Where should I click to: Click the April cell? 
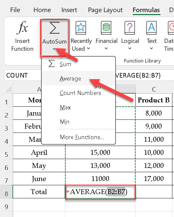click(39, 153)
